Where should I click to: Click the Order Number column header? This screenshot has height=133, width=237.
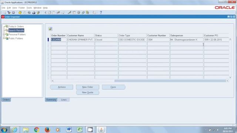point(59,35)
